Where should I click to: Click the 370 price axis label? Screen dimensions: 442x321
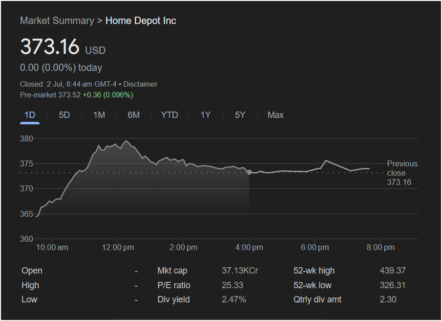click(26, 188)
